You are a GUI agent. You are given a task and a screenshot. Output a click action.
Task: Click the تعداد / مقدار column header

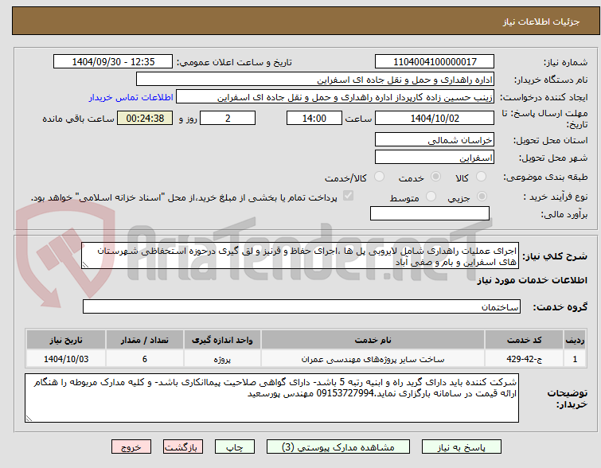pyautogui.click(x=145, y=340)
